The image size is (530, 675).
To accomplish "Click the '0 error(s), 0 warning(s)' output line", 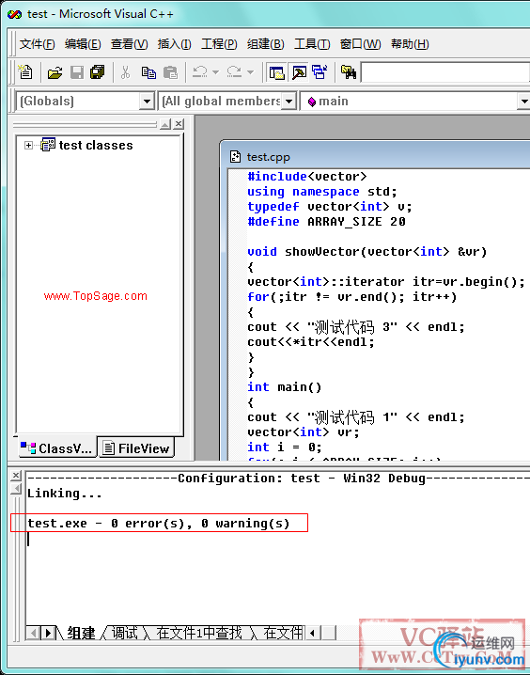I will point(159,524).
